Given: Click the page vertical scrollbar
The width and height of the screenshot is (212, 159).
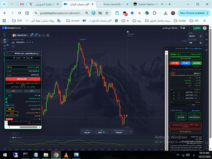Looking at the screenshot, I should [x=210, y=84].
